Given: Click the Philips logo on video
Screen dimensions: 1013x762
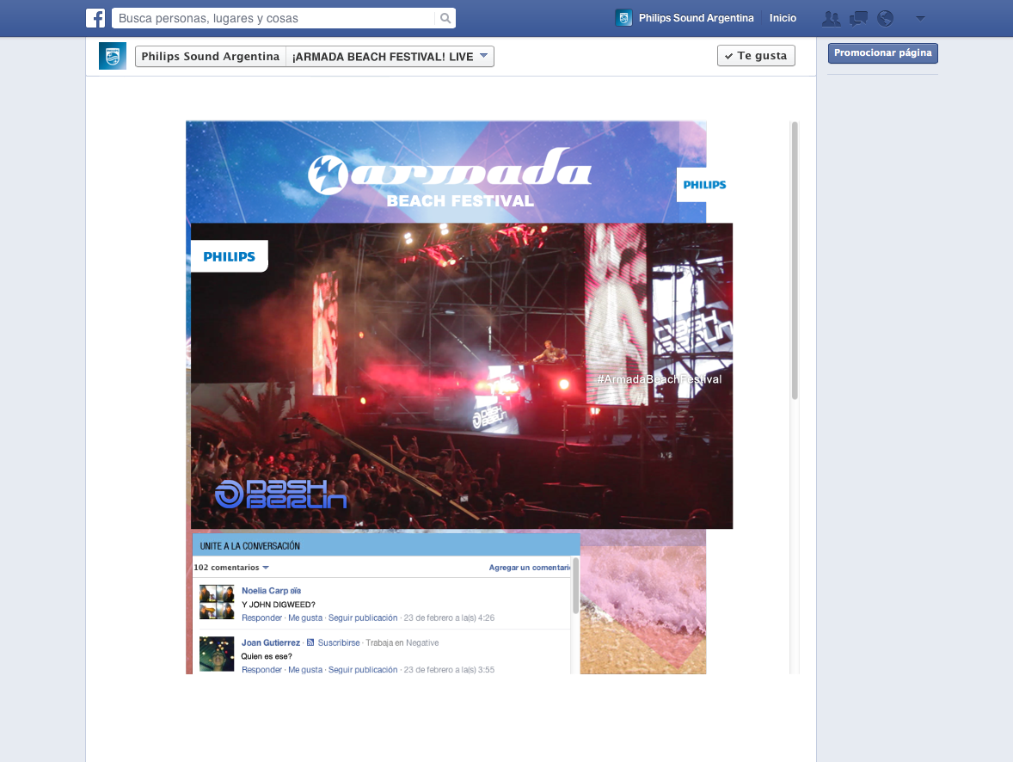Looking at the screenshot, I should coord(230,256).
